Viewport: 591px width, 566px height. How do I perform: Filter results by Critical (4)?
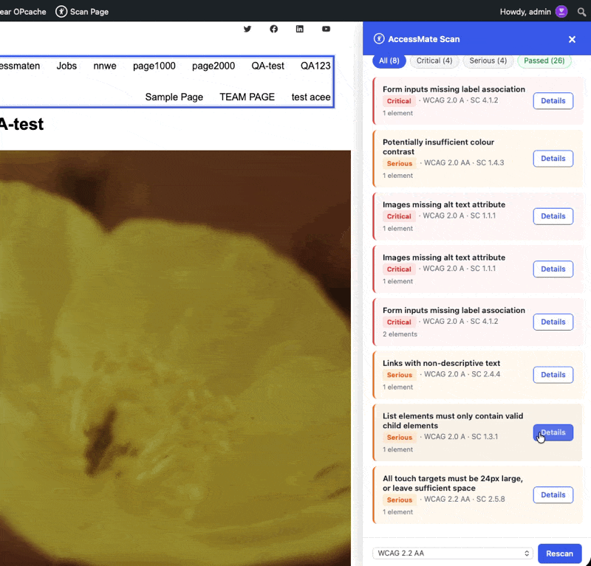434,61
